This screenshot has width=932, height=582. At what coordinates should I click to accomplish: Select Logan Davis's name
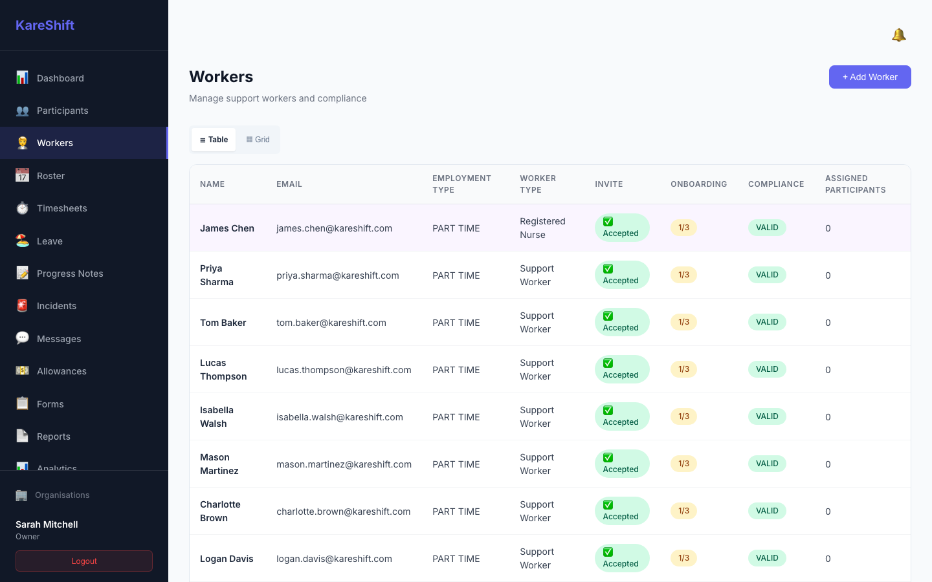point(227,559)
